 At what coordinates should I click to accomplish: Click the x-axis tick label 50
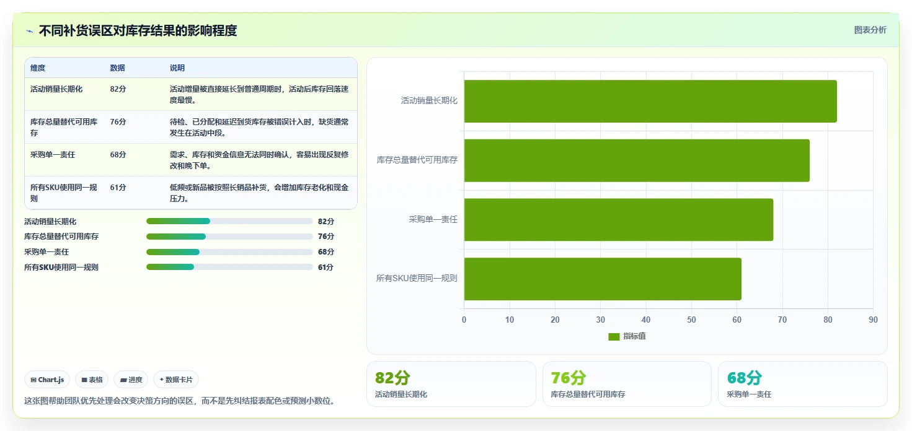click(x=691, y=320)
